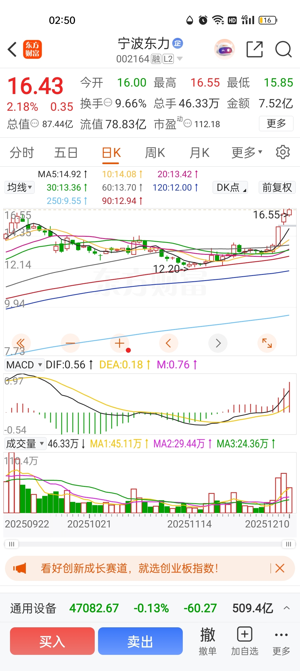The height and width of the screenshot is (671, 300).
Task: Click the blue 卖出 sell button
Action: [x=140, y=641]
